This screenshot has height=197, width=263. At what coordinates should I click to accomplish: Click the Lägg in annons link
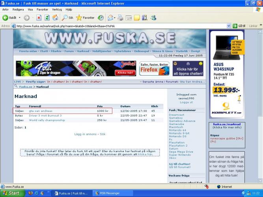pos(86,134)
